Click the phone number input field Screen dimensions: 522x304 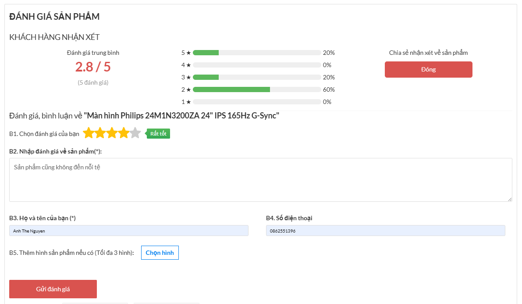385,231
